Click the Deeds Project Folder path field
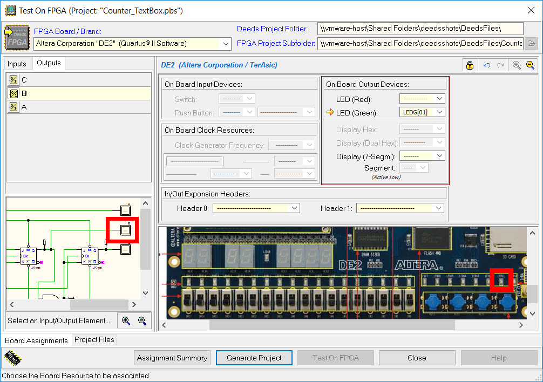 click(x=420, y=29)
